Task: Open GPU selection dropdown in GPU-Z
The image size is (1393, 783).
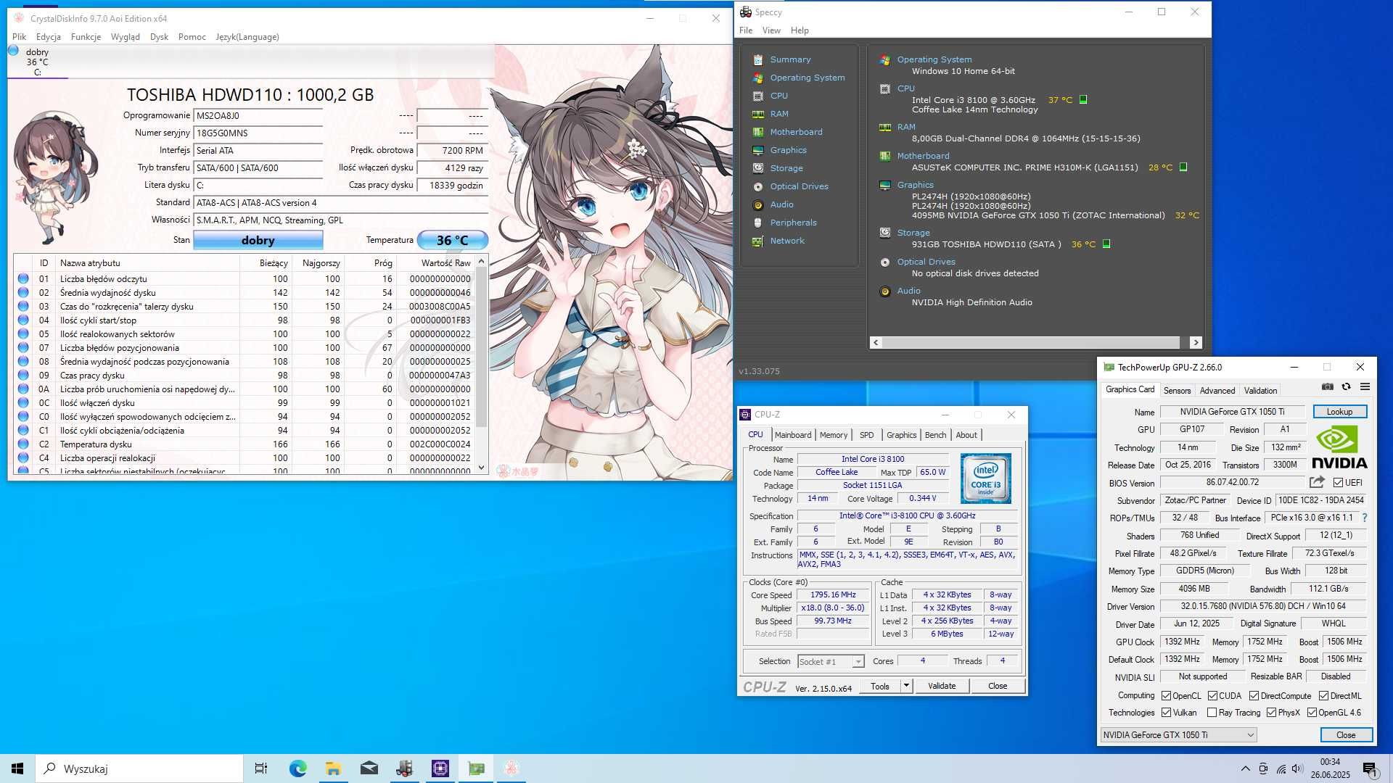Action: coord(1178,735)
